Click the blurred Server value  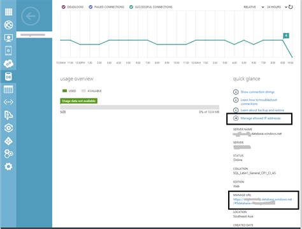click(x=242, y=147)
